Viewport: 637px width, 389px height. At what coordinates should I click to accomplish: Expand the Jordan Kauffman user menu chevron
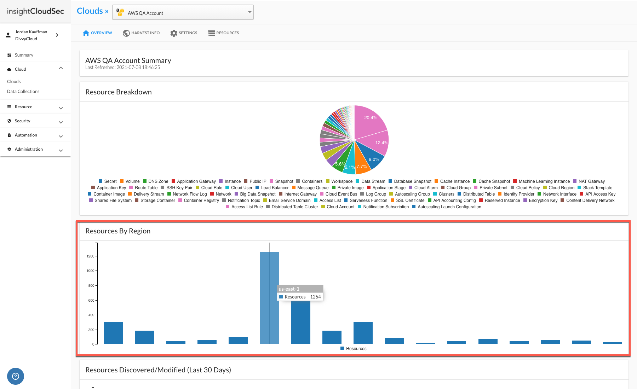click(57, 35)
